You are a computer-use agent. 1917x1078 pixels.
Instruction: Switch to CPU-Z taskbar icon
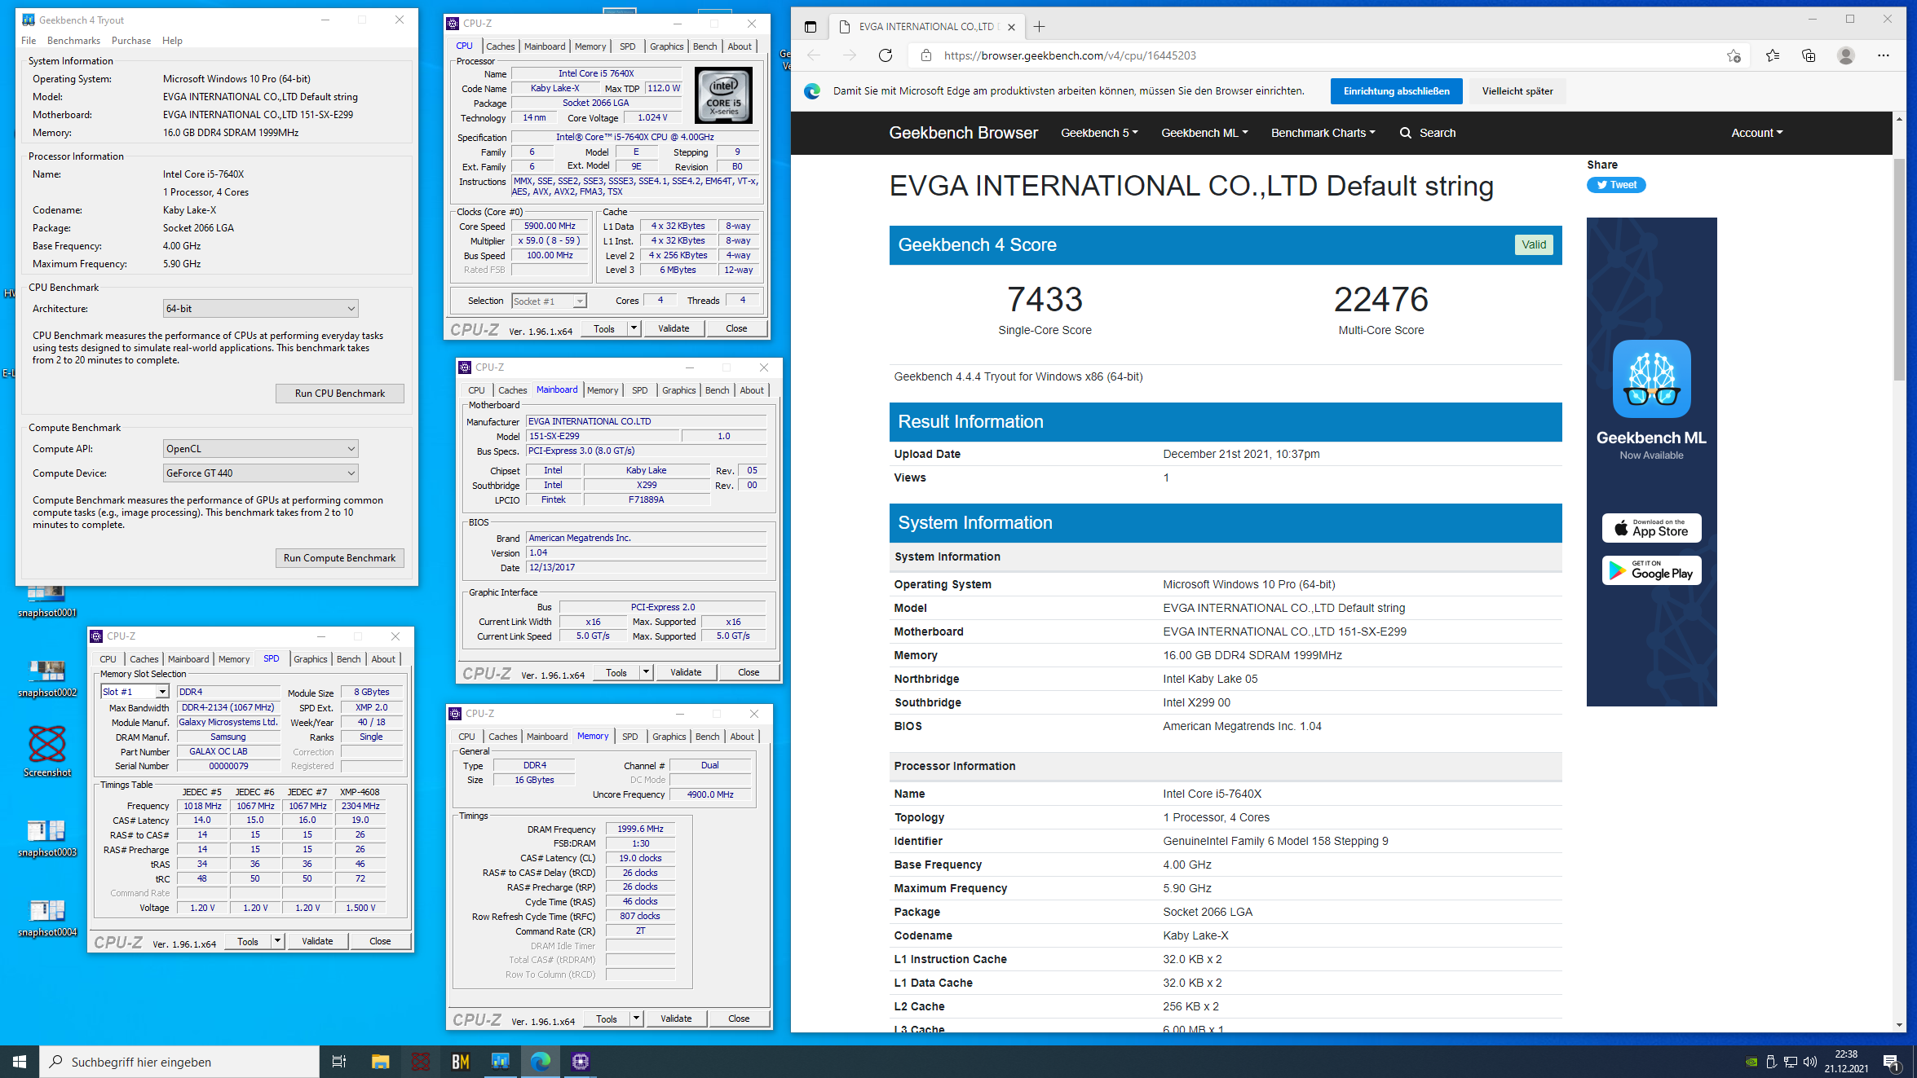(581, 1062)
